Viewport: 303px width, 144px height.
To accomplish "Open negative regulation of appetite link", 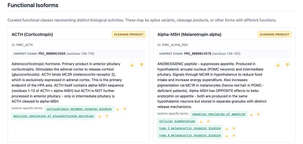I will pos(219,114).
